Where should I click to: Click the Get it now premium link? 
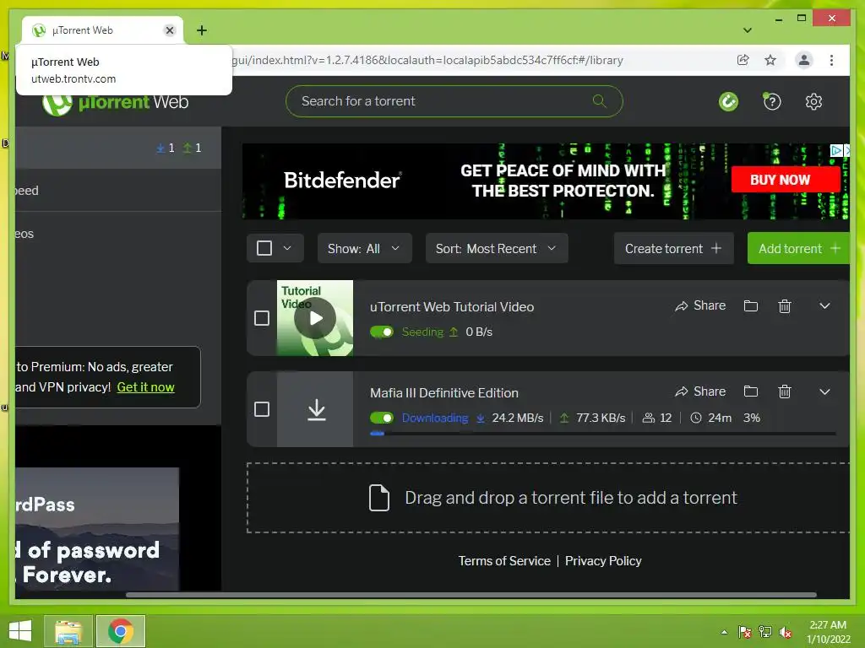(x=145, y=387)
